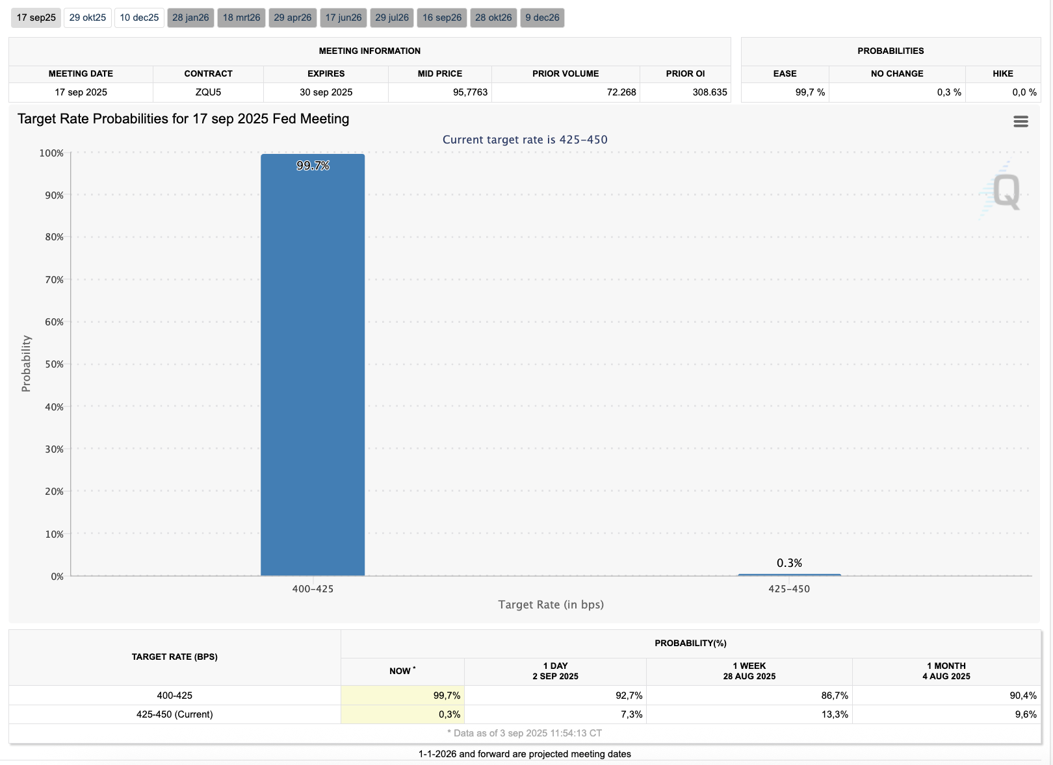Select the 16 sep26 meeting tab
This screenshot has width=1053, height=765.
click(x=442, y=18)
